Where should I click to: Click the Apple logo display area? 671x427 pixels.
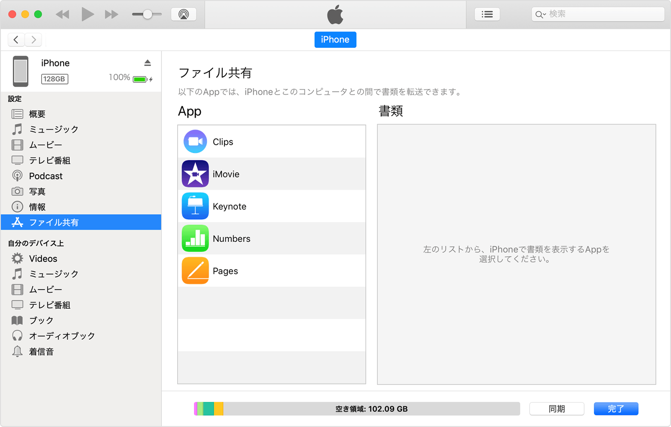point(335,15)
